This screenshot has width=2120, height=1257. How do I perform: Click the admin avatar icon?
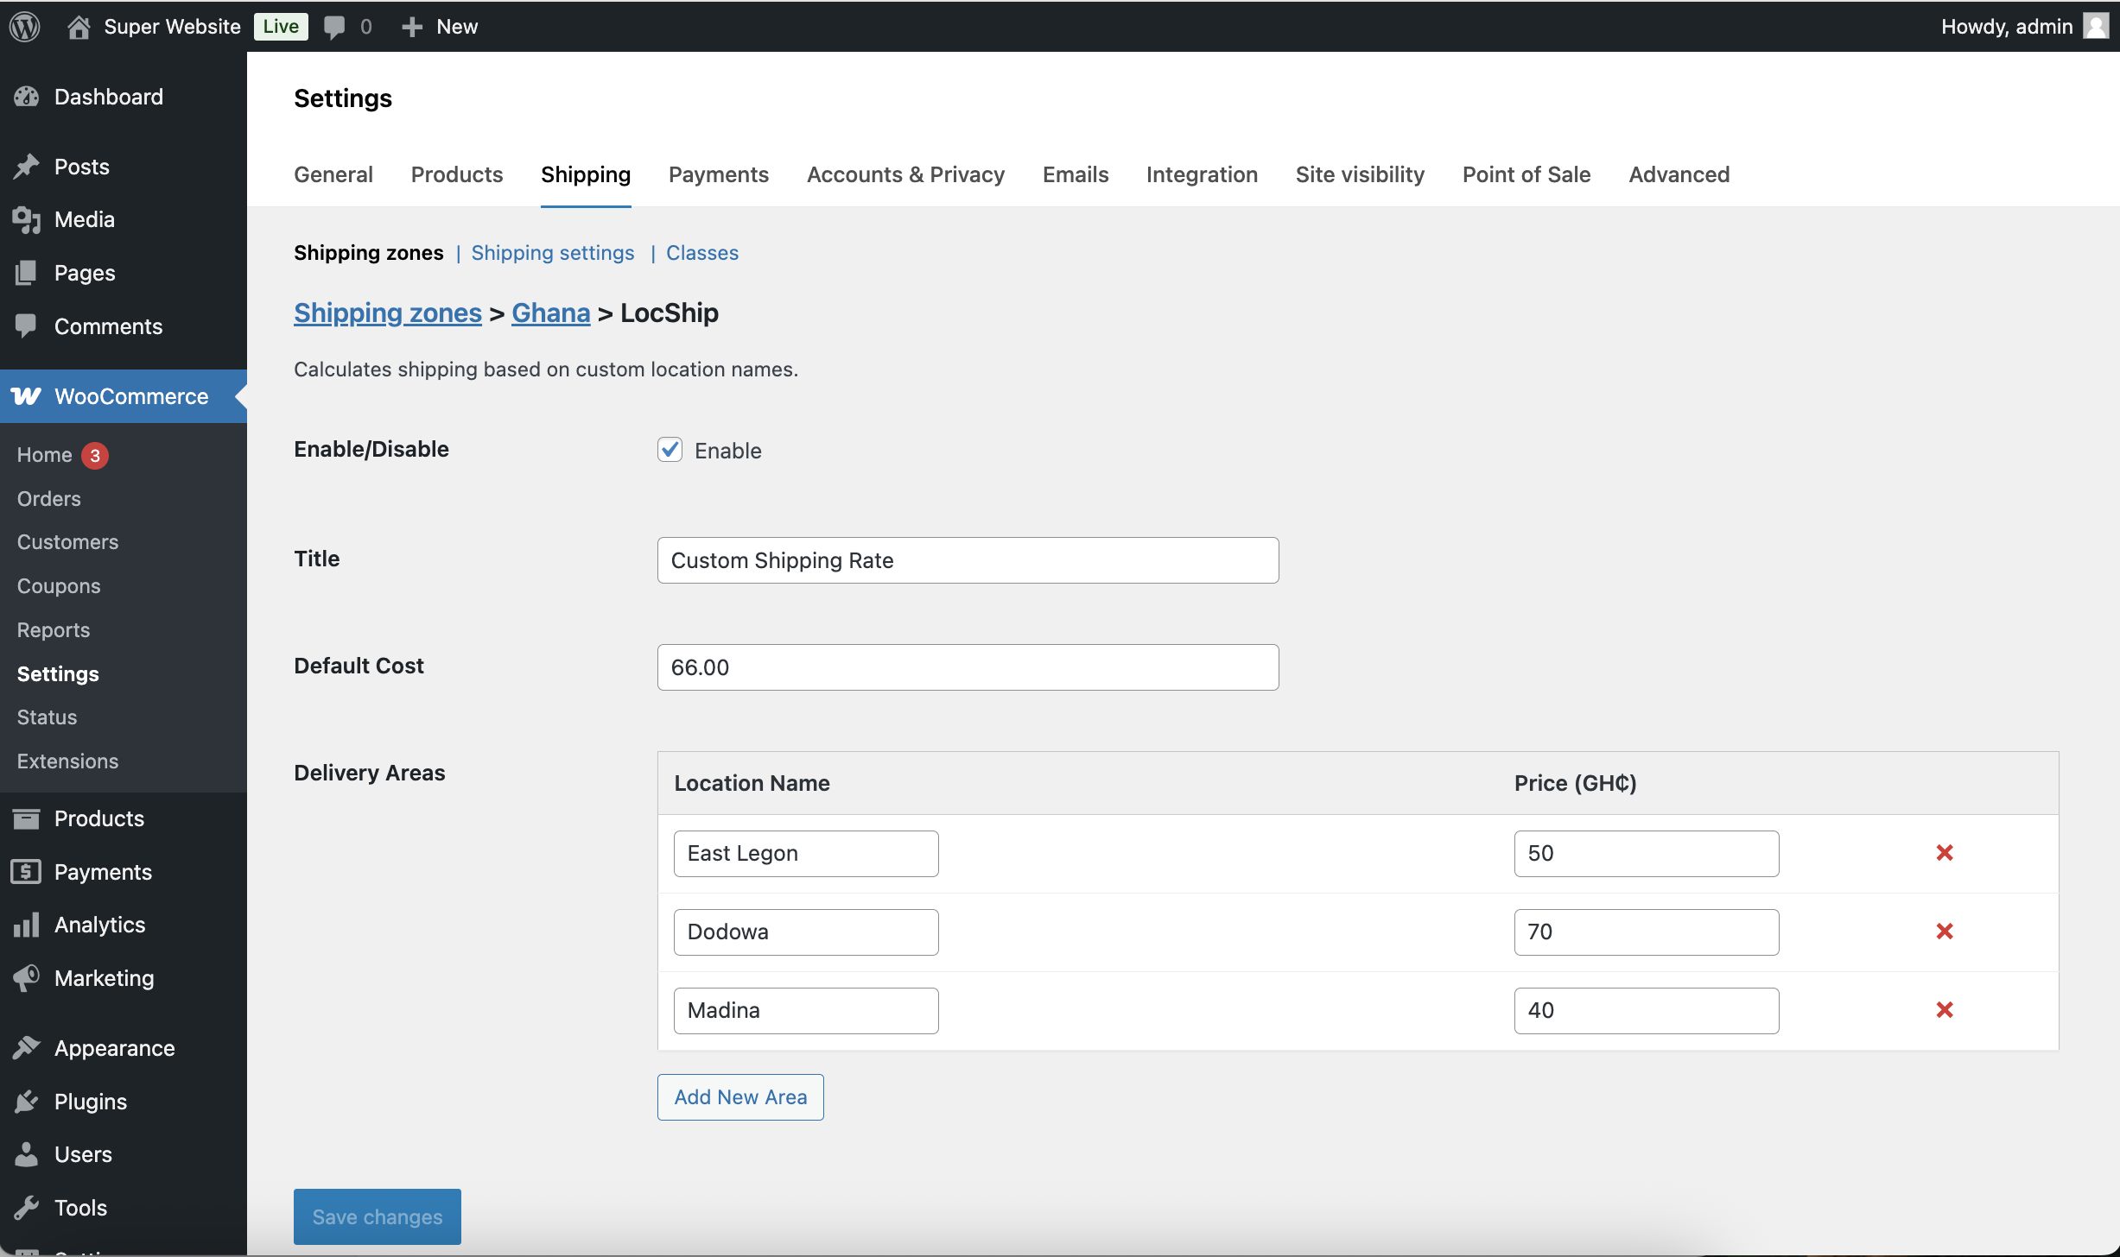2095,26
